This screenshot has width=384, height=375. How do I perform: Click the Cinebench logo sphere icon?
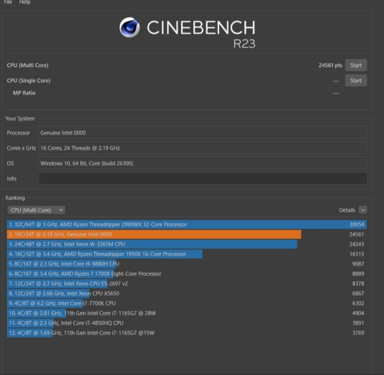pos(129,27)
